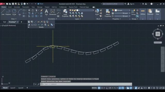Image resolution: width=165 pixels, height=92 pixels.
Task: Select the rectangular Array tool
Action: (36, 16)
